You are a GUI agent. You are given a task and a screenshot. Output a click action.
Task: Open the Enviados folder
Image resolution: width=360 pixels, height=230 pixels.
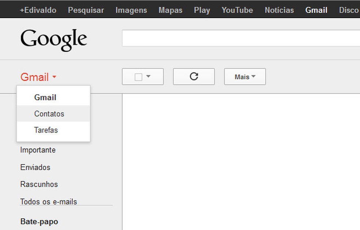click(x=35, y=167)
